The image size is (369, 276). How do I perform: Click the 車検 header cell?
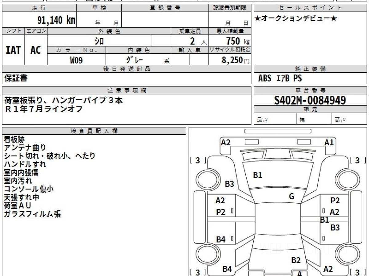click(x=99, y=8)
